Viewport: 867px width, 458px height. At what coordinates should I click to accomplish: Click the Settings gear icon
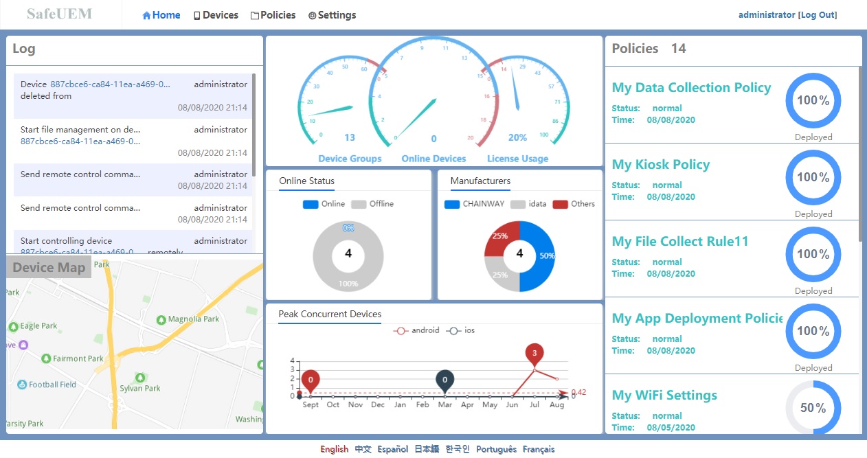click(313, 15)
